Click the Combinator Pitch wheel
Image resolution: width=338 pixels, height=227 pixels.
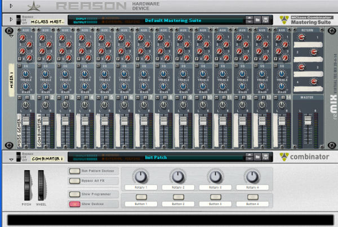point(27,185)
